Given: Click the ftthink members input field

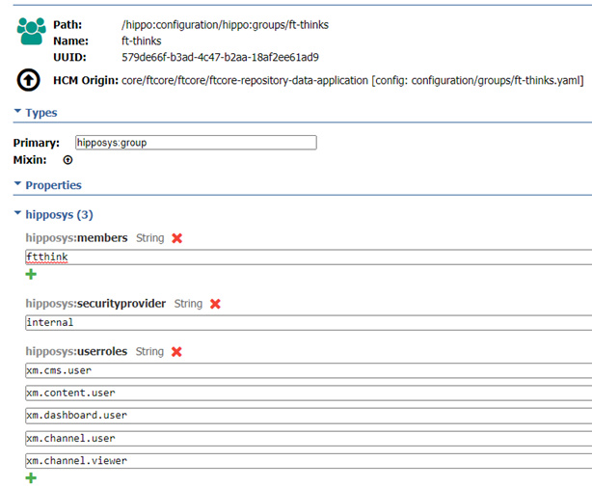Looking at the screenshot, I should 309,258.
